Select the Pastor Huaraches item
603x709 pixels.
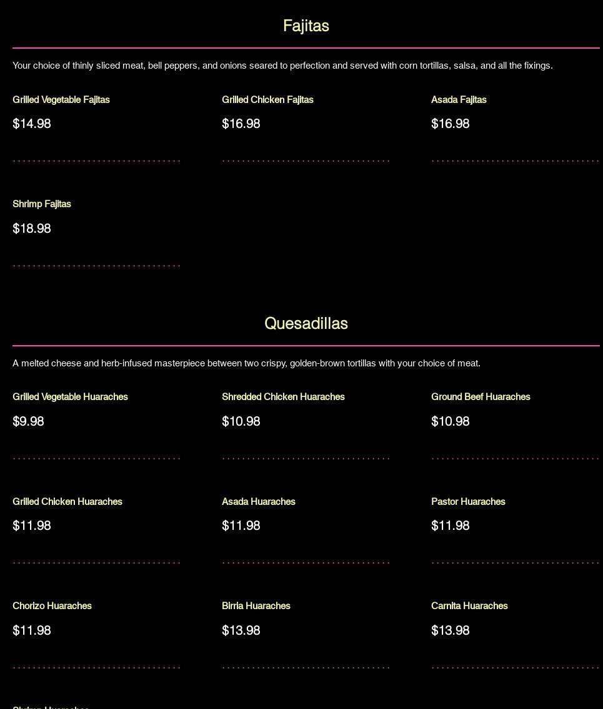click(x=468, y=502)
